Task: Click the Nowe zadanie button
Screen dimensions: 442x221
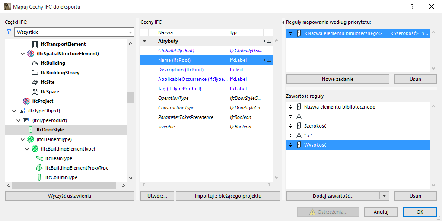Action: [x=337, y=79]
